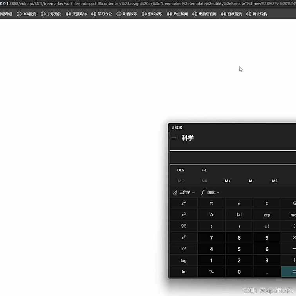
Task: Open the 网址导航 bookmark
Action: 256,14
